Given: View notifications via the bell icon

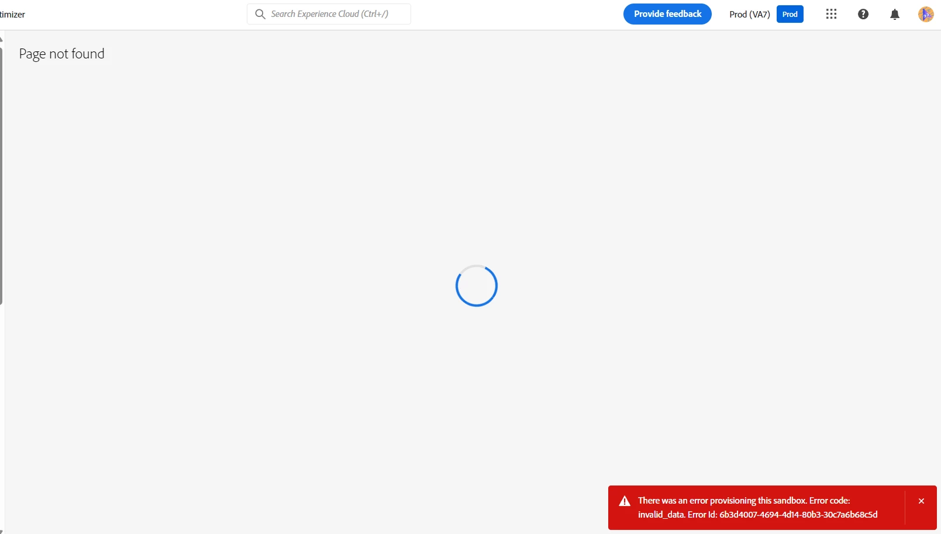Looking at the screenshot, I should click(x=895, y=14).
